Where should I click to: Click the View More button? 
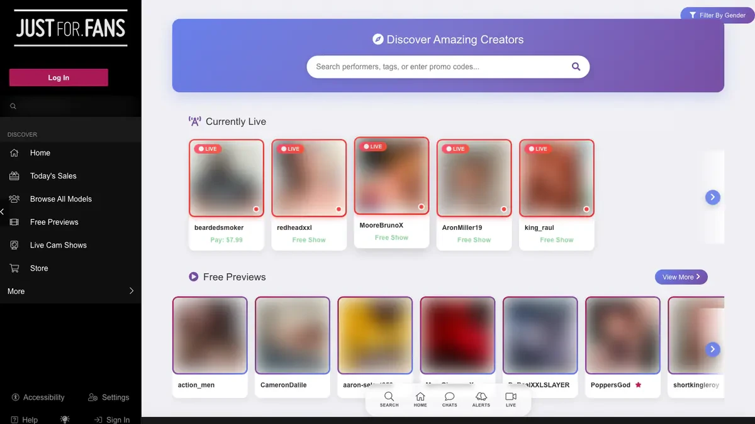pyautogui.click(x=681, y=277)
